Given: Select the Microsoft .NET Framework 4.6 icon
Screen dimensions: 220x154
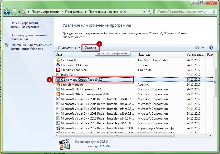Looking at the screenshot, I should pos(58,89).
